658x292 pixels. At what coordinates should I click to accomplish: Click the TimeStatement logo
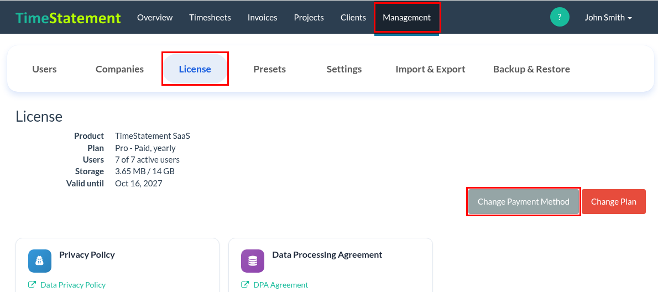pyautogui.click(x=68, y=18)
